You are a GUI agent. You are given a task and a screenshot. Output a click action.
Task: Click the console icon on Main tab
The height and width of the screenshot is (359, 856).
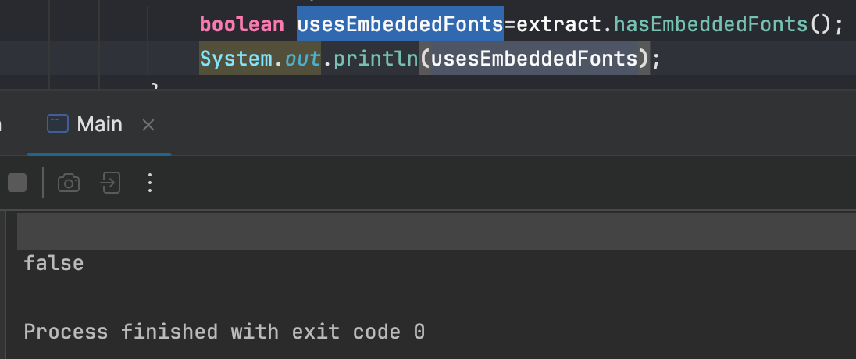point(57,124)
